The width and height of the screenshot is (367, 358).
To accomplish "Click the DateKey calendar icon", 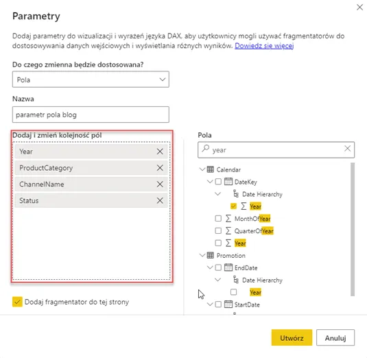I will 228,182.
